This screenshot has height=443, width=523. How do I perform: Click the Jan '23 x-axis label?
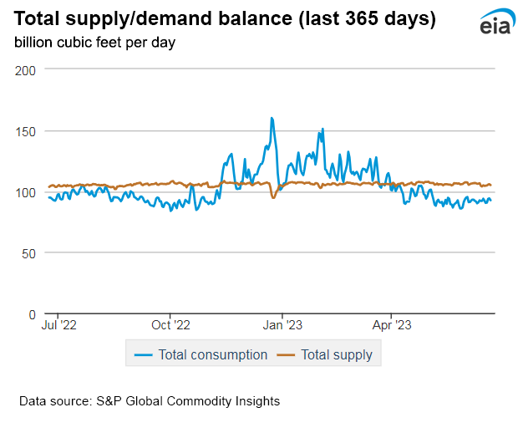coord(282,325)
